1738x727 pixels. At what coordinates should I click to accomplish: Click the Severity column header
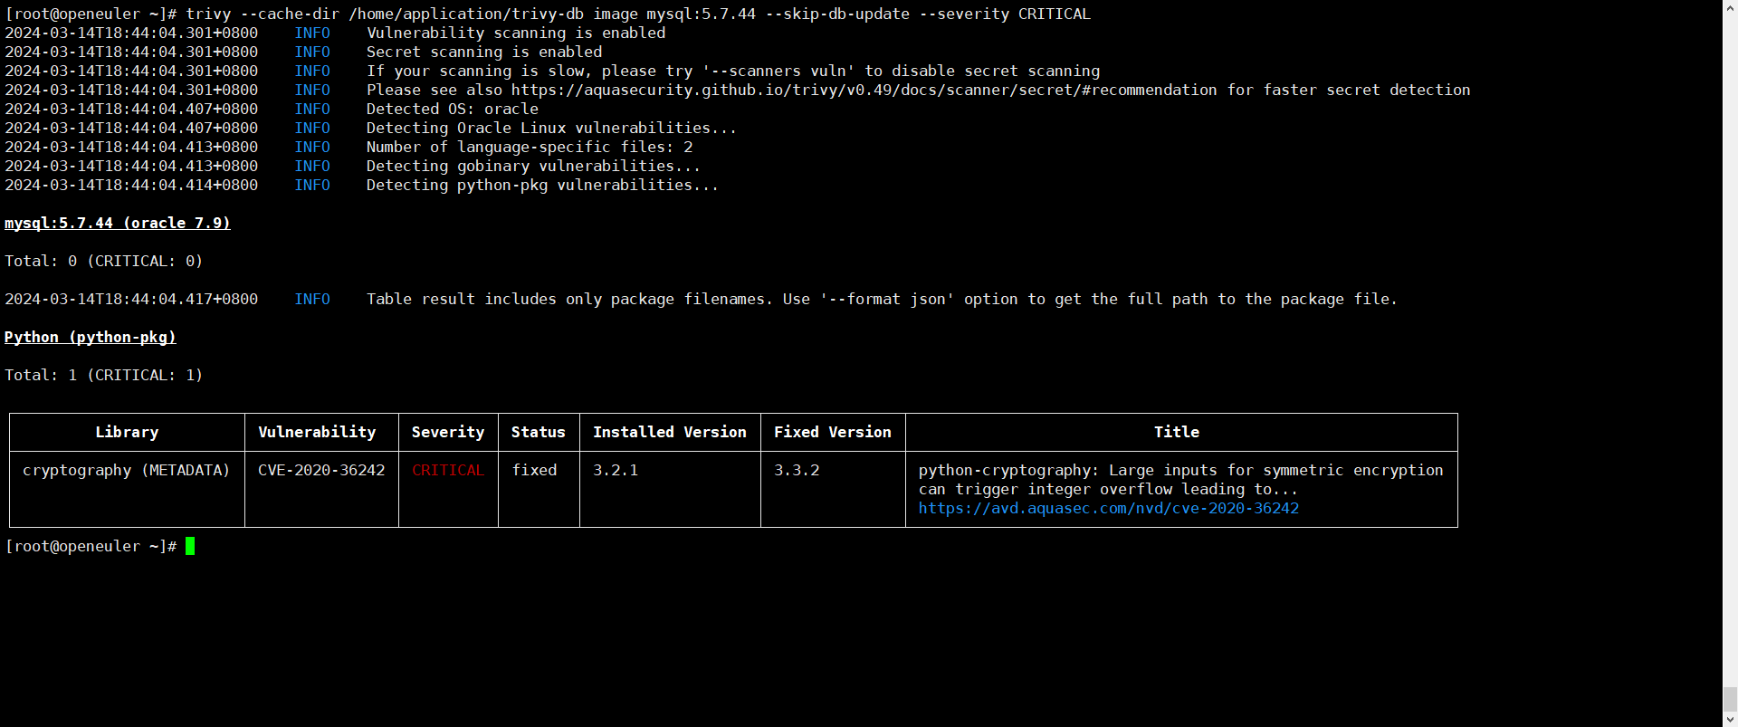pos(448,433)
